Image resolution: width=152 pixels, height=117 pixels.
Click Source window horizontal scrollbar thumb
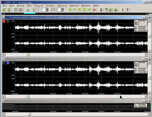click(28, 54)
